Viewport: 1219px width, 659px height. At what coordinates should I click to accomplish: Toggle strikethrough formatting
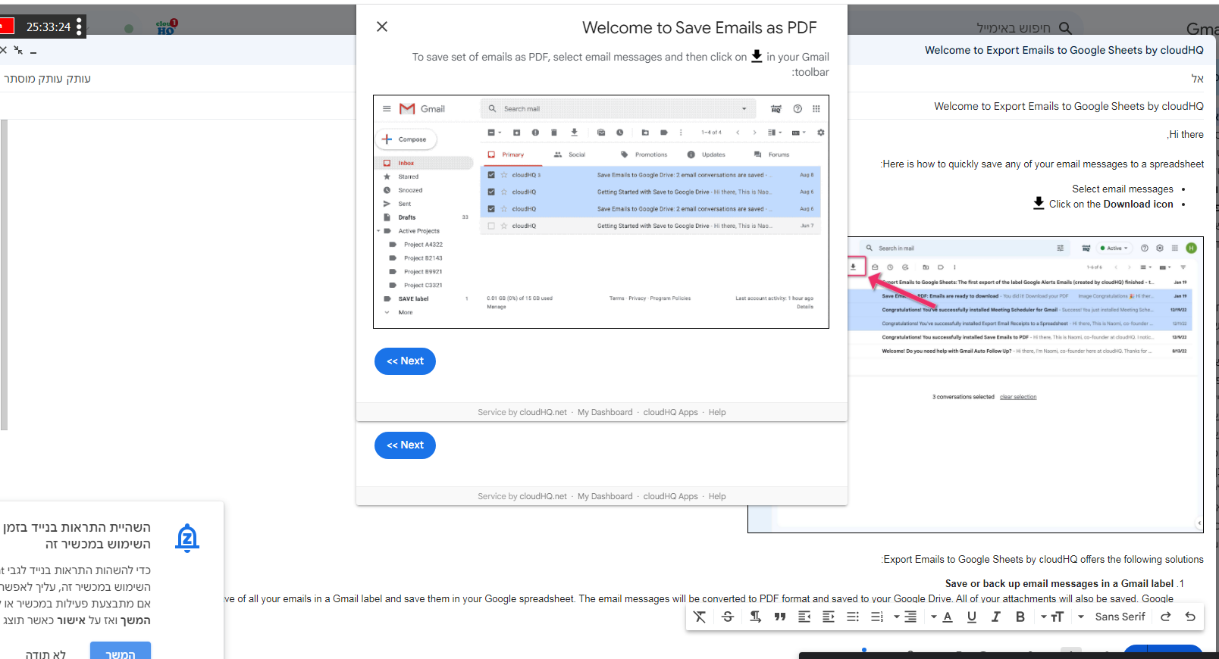[x=728, y=617]
